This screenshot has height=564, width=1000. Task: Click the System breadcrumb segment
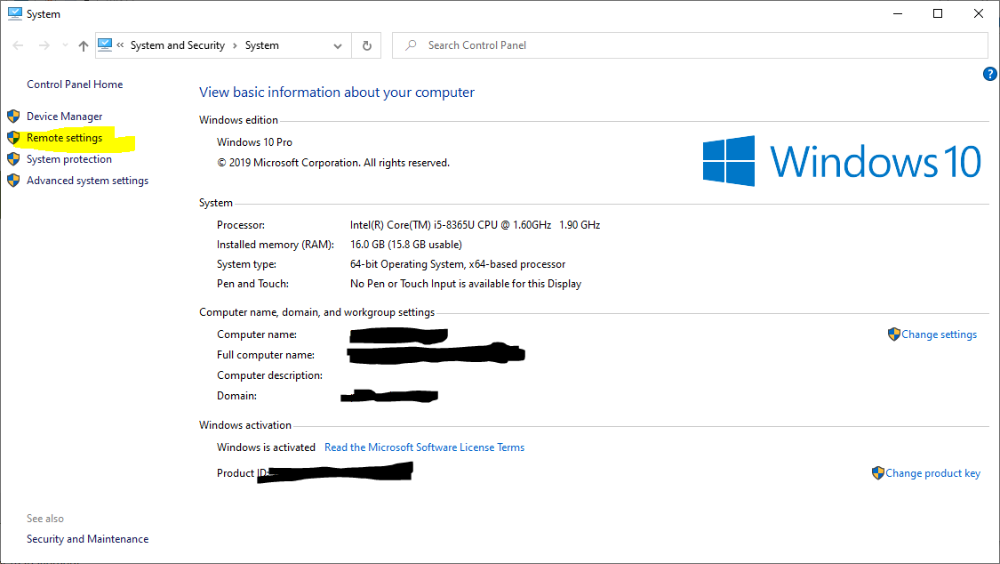pos(261,45)
